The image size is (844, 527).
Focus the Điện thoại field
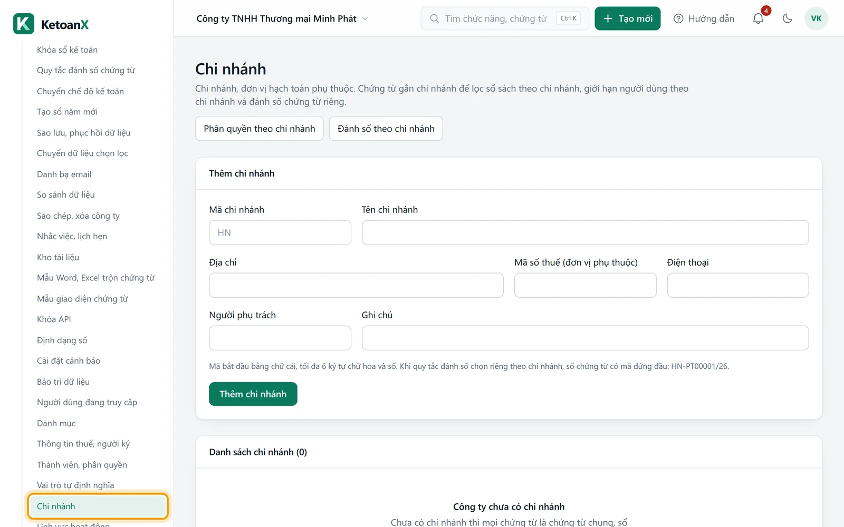[x=738, y=285]
